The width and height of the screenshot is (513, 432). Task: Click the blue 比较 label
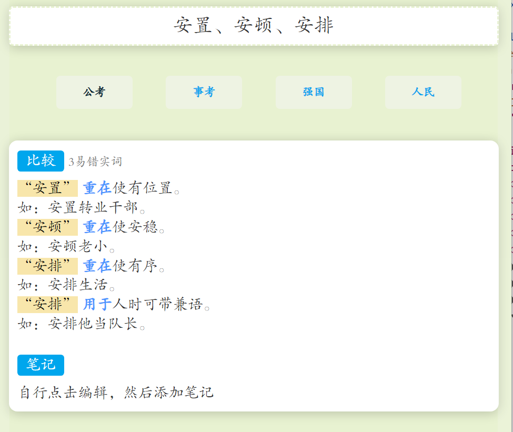coord(41,161)
